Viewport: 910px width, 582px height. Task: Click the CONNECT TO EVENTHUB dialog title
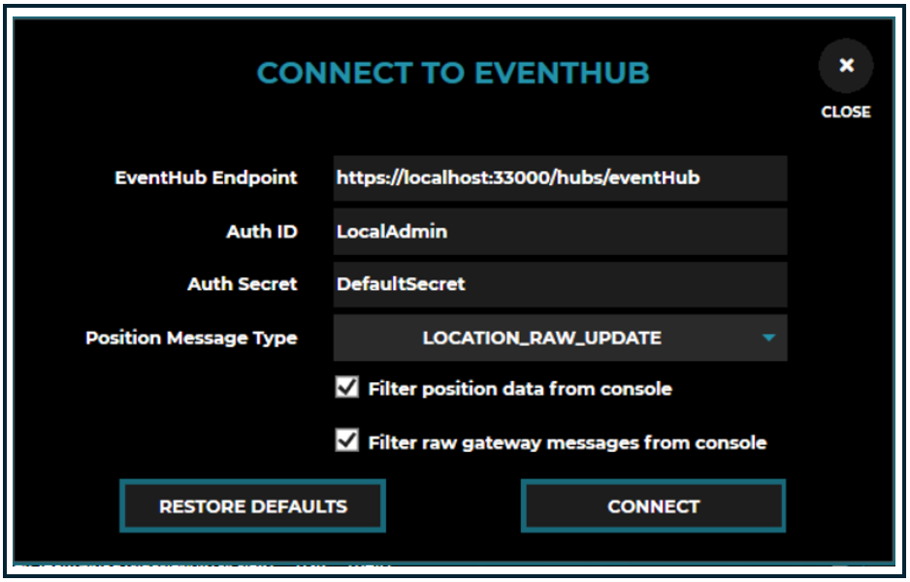(x=453, y=73)
